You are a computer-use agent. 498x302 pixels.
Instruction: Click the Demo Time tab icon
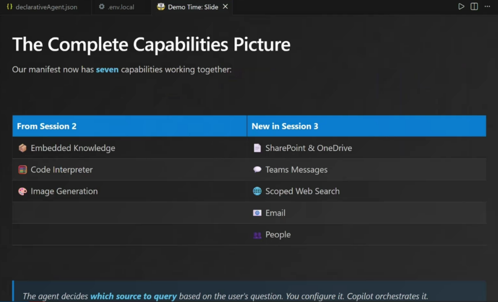coord(161,7)
